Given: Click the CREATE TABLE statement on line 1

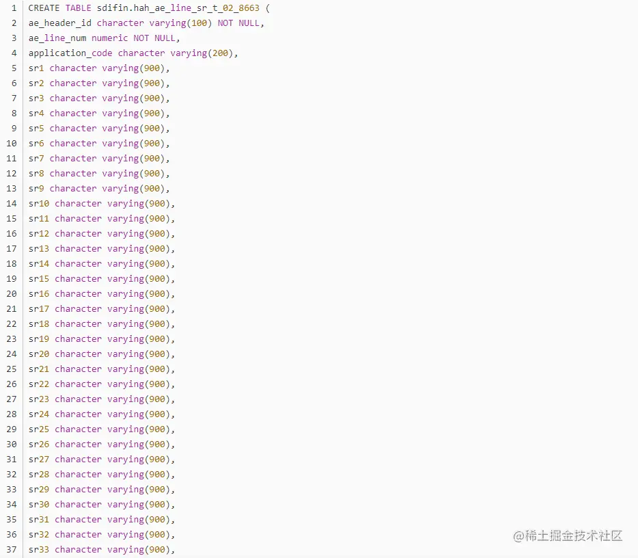Looking at the screenshot, I should point(149,8).
